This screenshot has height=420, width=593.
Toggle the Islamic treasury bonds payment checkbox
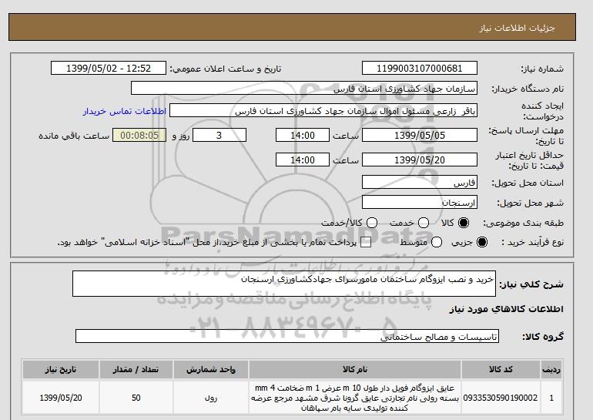click(x=366, y=243)
